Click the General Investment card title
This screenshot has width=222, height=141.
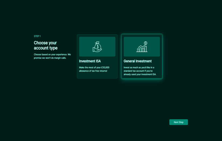pyautogui.click(x=138, y=61)
